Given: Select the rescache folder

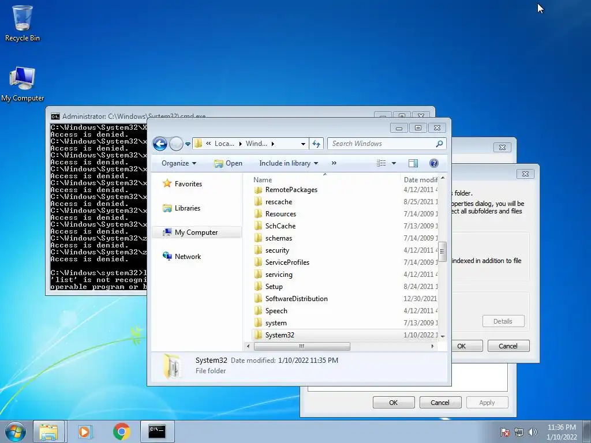Looking at the screenshot, I should (279, 202).
